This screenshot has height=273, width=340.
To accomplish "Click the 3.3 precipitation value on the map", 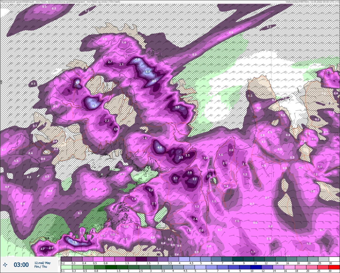I will tap(181, 157).
